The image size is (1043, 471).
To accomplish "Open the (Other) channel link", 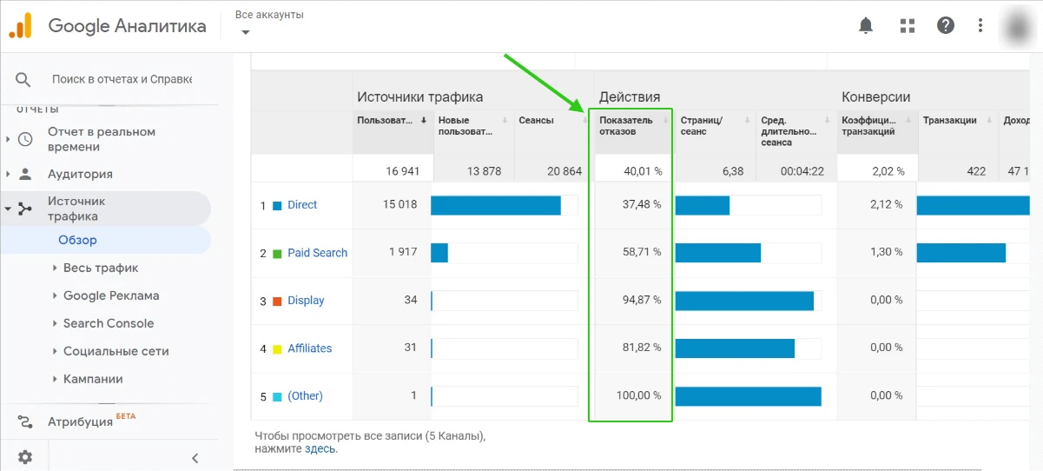I will click(305, 396).
